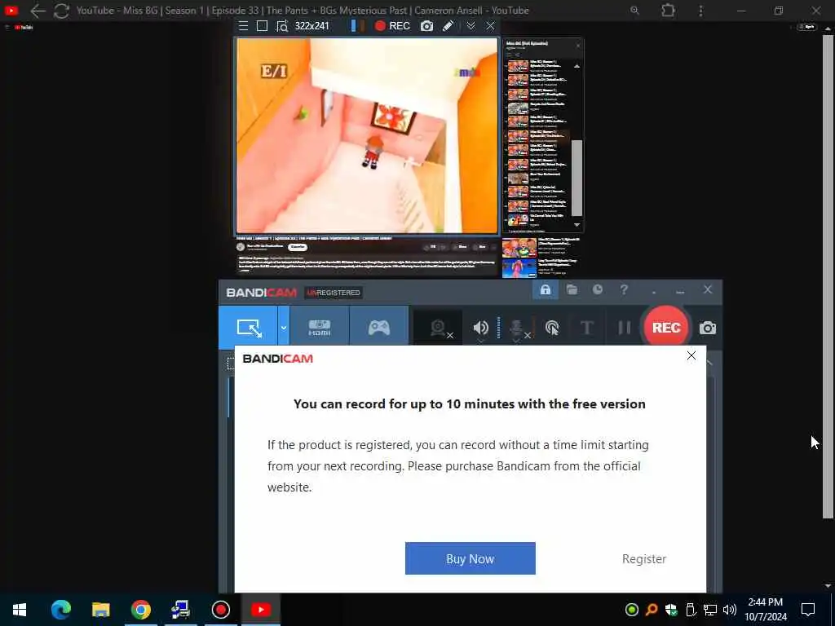The width and height of the screenshot is (835, 626).
Task: Open Bandicam red record icon on taskbar
Action: [x=220, y=610]
